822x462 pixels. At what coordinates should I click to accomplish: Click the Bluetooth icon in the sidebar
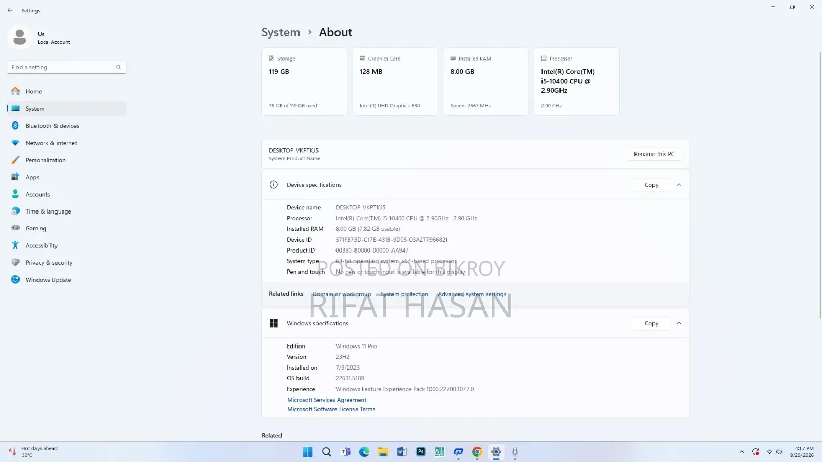pyautogui.click(x=15, y=126)
